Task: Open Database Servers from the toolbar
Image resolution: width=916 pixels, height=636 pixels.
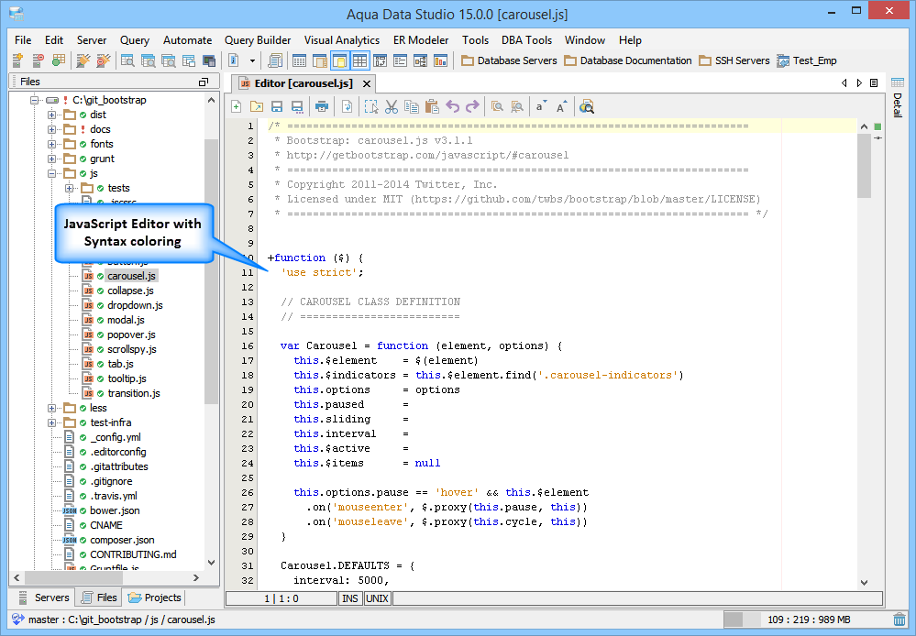Action: [509, 60]
